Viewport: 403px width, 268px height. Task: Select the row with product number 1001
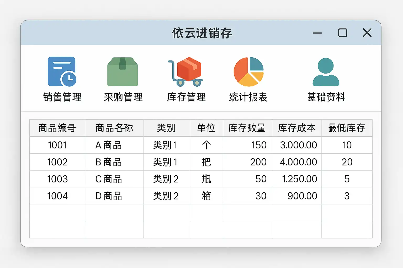click(57, 145)
